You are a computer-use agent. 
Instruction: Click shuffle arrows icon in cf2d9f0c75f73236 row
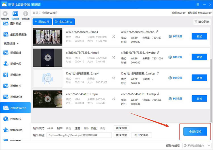point(113,57)
